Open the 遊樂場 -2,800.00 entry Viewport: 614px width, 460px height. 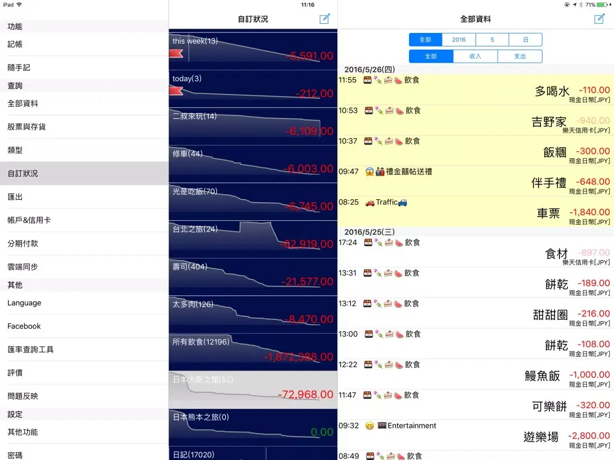(x=476, y=435)
